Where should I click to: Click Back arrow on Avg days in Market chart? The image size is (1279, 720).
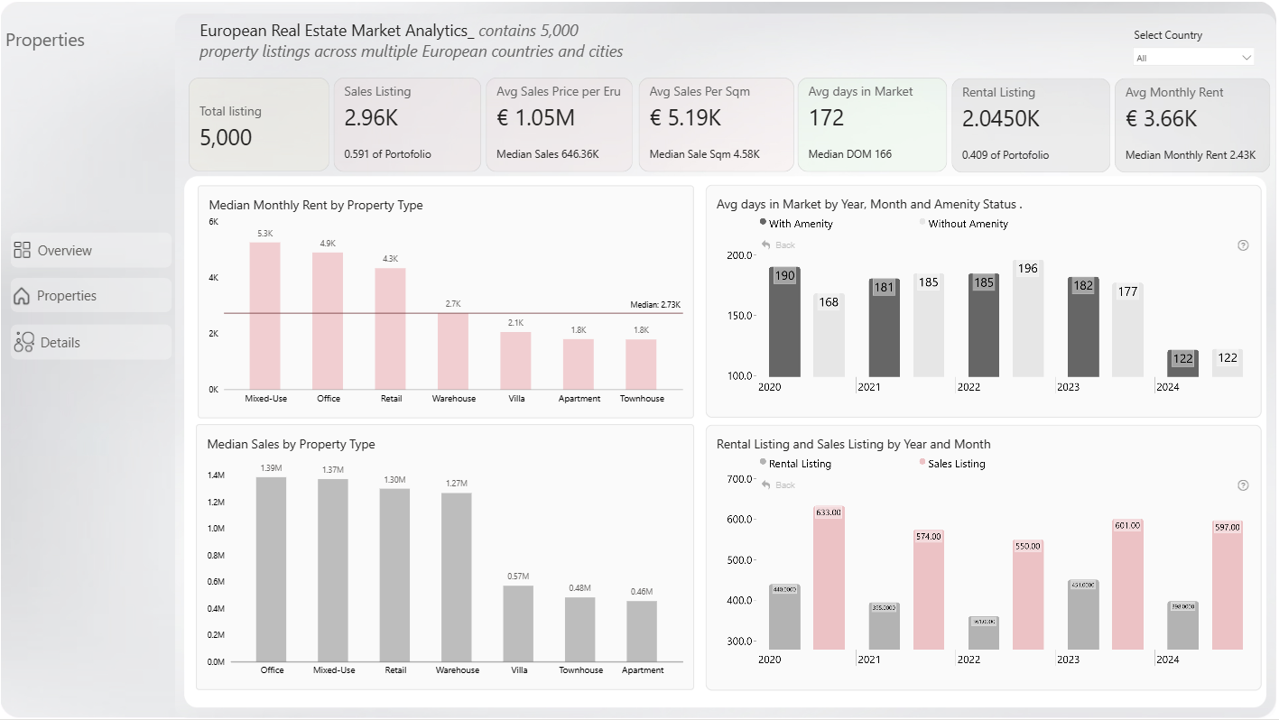click(x=766, y=245)
